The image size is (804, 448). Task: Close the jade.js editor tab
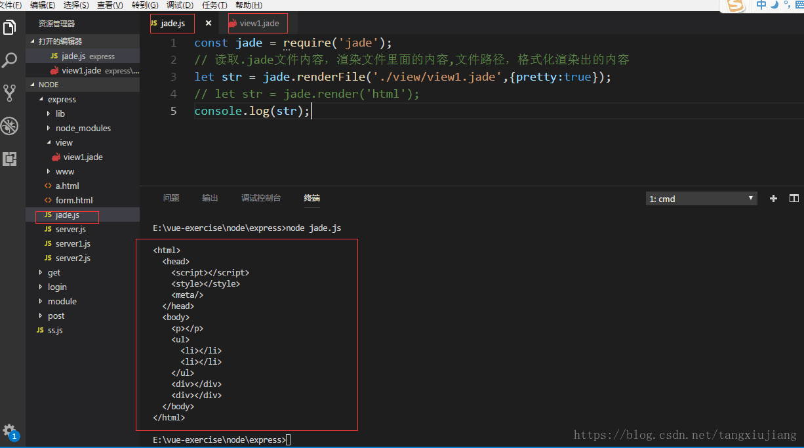(x=209, y=23)
